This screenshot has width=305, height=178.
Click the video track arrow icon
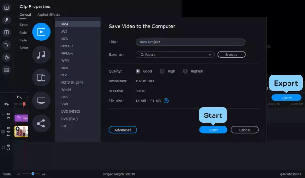[x=8, y=135]
